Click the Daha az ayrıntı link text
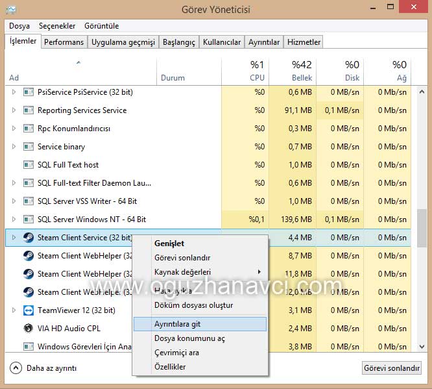 [51, 368]
